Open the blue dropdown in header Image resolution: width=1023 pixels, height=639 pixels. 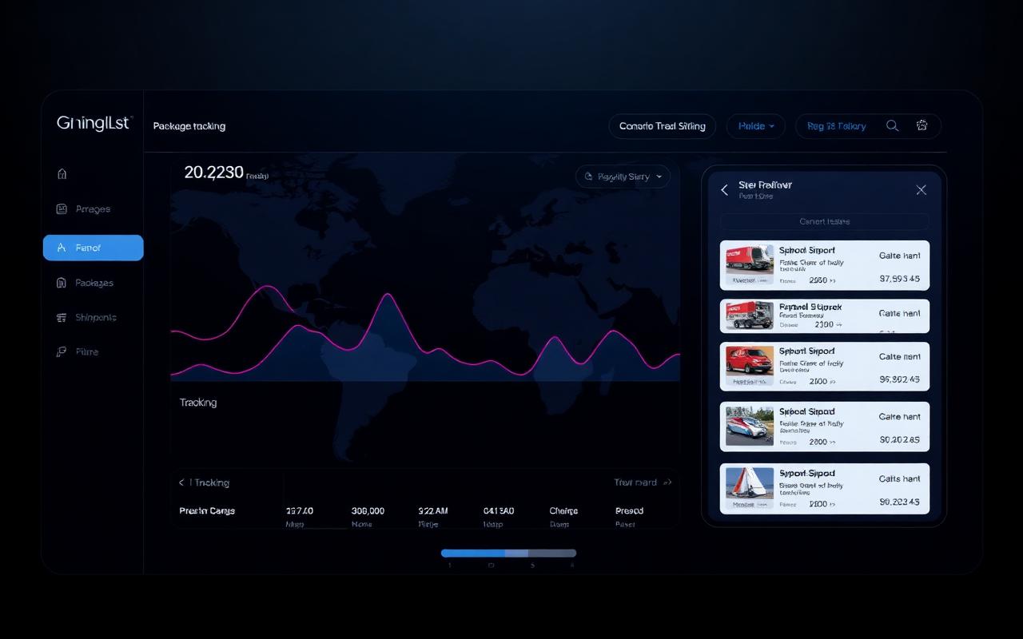(755, 126)
